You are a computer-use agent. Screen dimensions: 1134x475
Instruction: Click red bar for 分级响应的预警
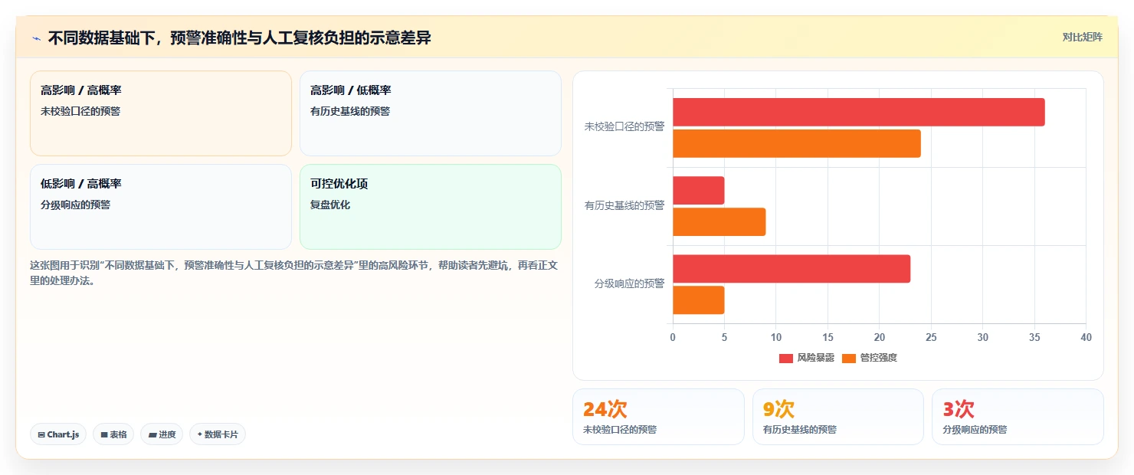(x=792, y=269)
